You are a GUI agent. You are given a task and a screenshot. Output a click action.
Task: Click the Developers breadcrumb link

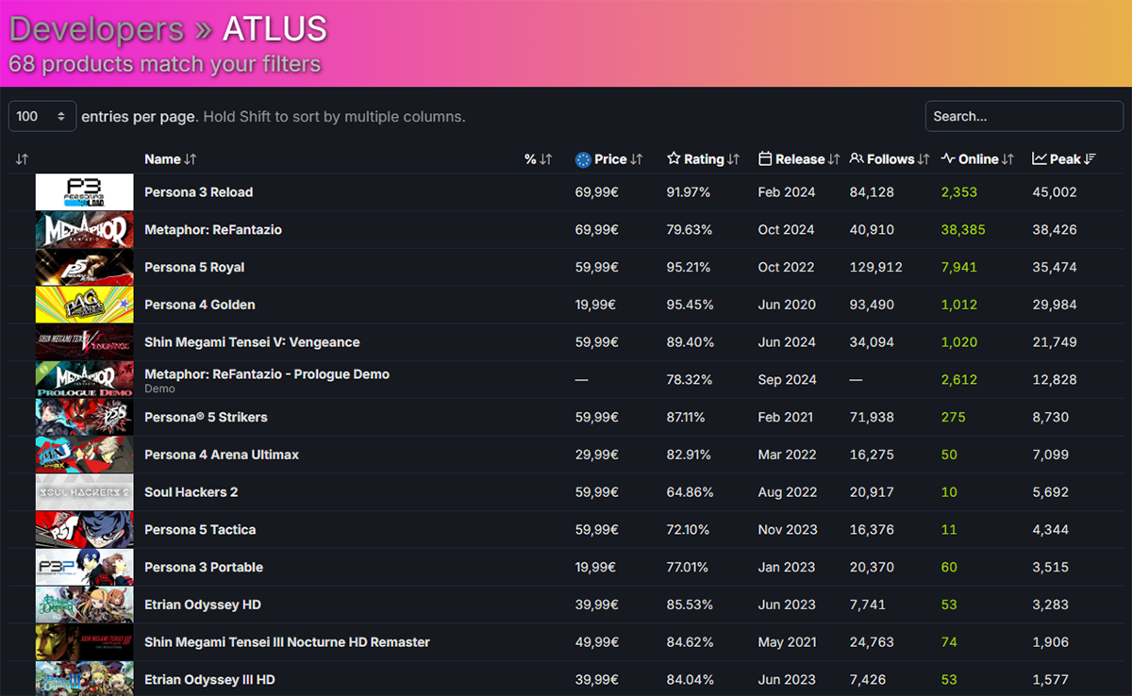[x=96, y=29]
